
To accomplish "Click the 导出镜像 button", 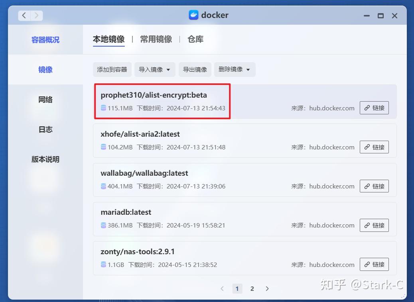I will (x=195, y=69).
